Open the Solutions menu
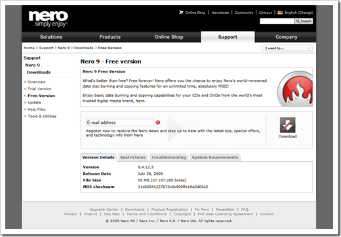Image resolution: width=341 pixels, height=237 pixels. point(51,37)
